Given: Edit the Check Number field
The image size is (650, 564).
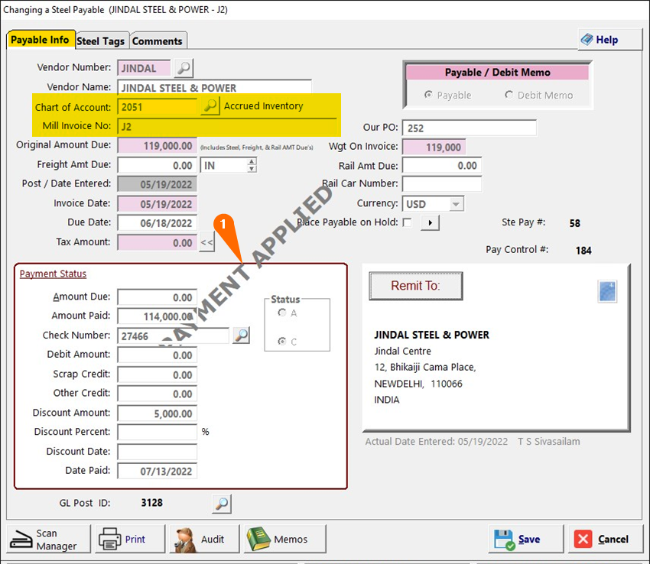Looking at the screenshot, I should [174, 335].
